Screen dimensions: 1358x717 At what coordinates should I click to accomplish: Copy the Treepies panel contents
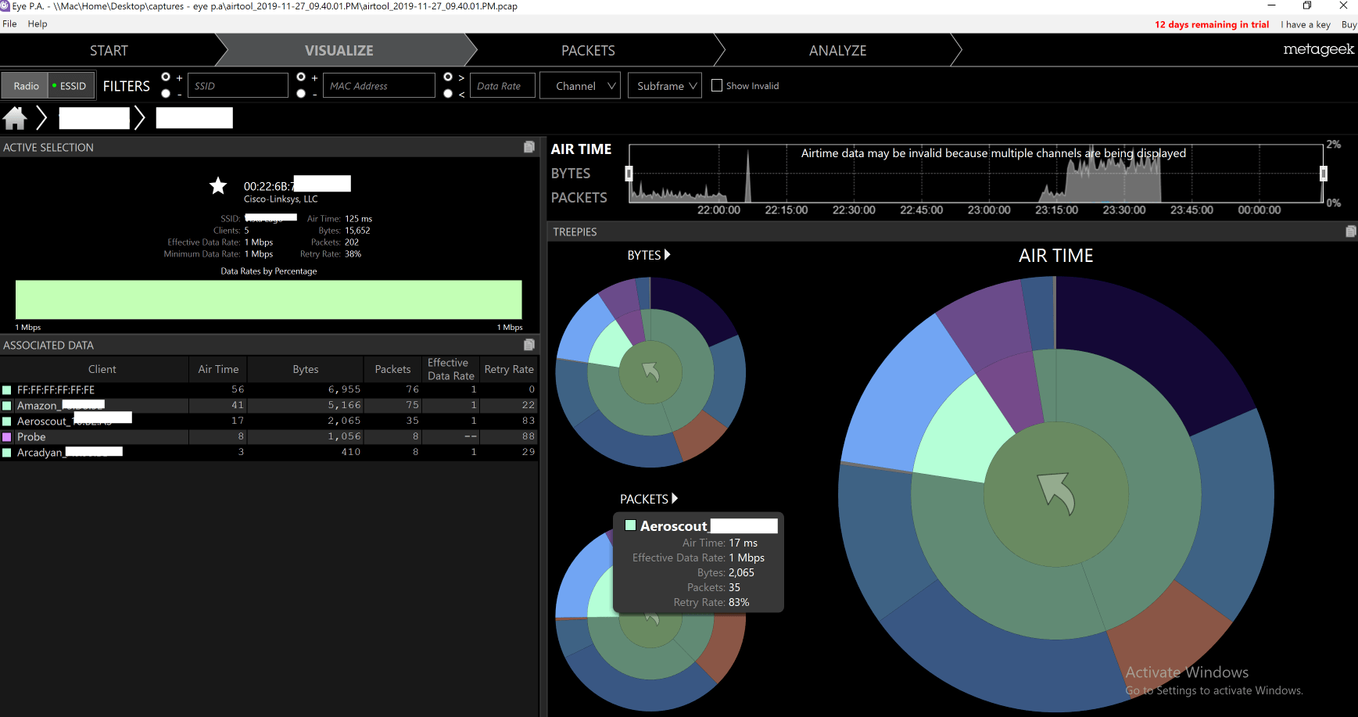1350,231
